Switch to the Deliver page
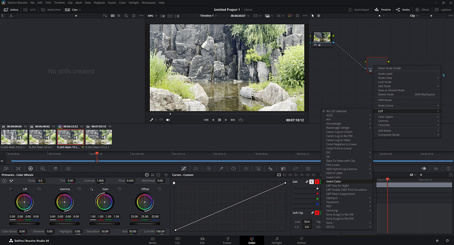Viewport: 454px width, 245px height. tap(301, 240)
